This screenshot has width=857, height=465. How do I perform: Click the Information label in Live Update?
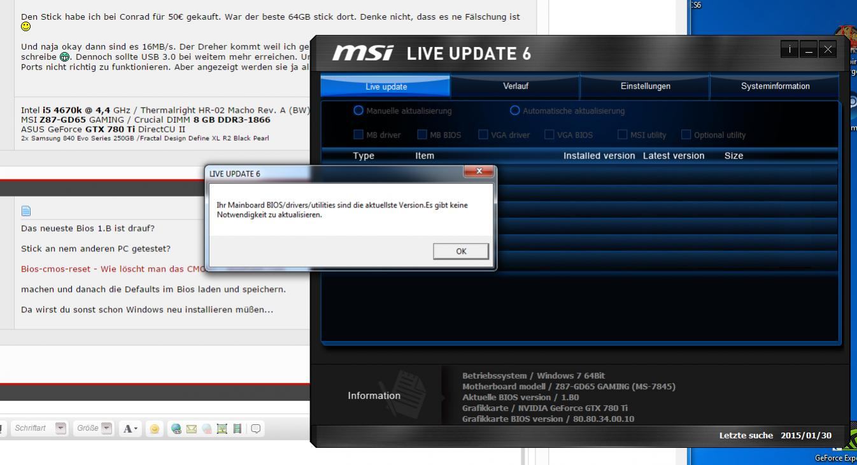[374, 396]
